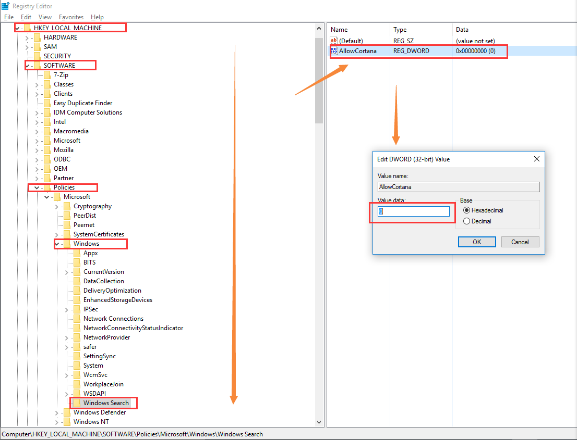
Task: Click the Partner folder icon
Action: [47, 178]
